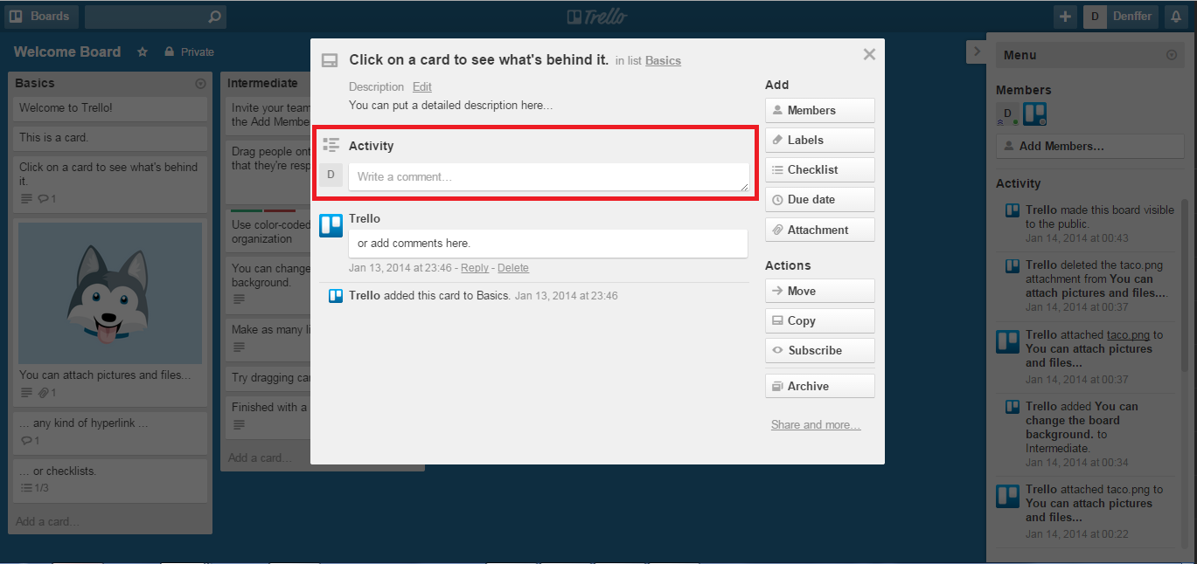Click the Jan 13, 2014 at 23:46 comment timestamp
The width and height of the screenshot is (1197, 564).
pos(400,268)
